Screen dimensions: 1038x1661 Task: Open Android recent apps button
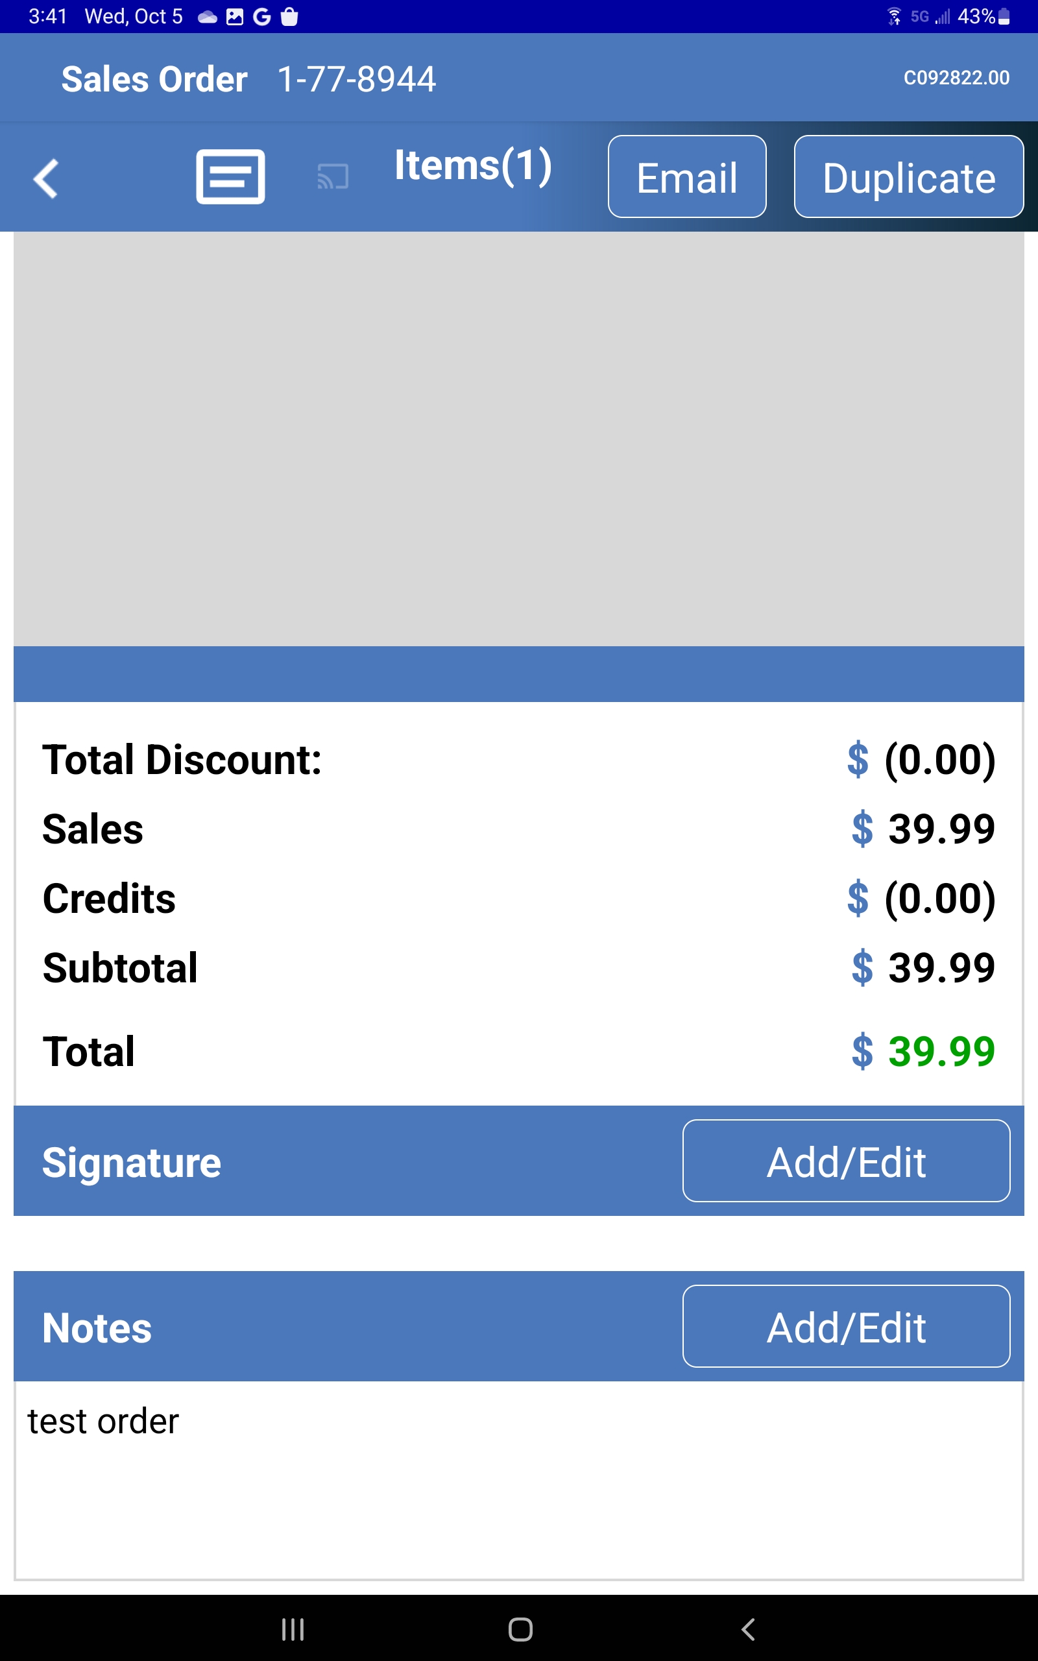pos(293,1629)
